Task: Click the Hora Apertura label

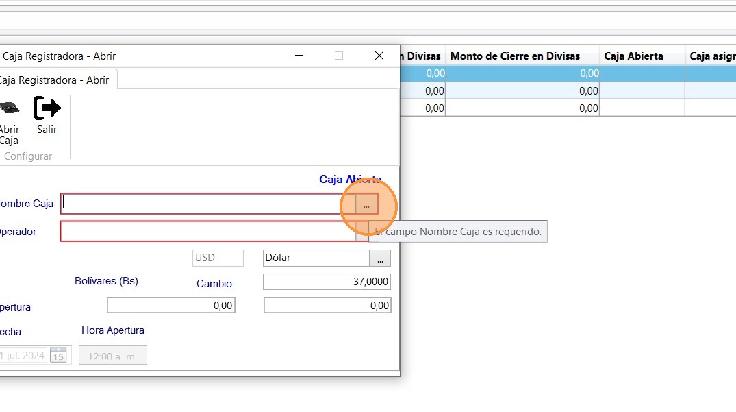Action: [113, 330]
